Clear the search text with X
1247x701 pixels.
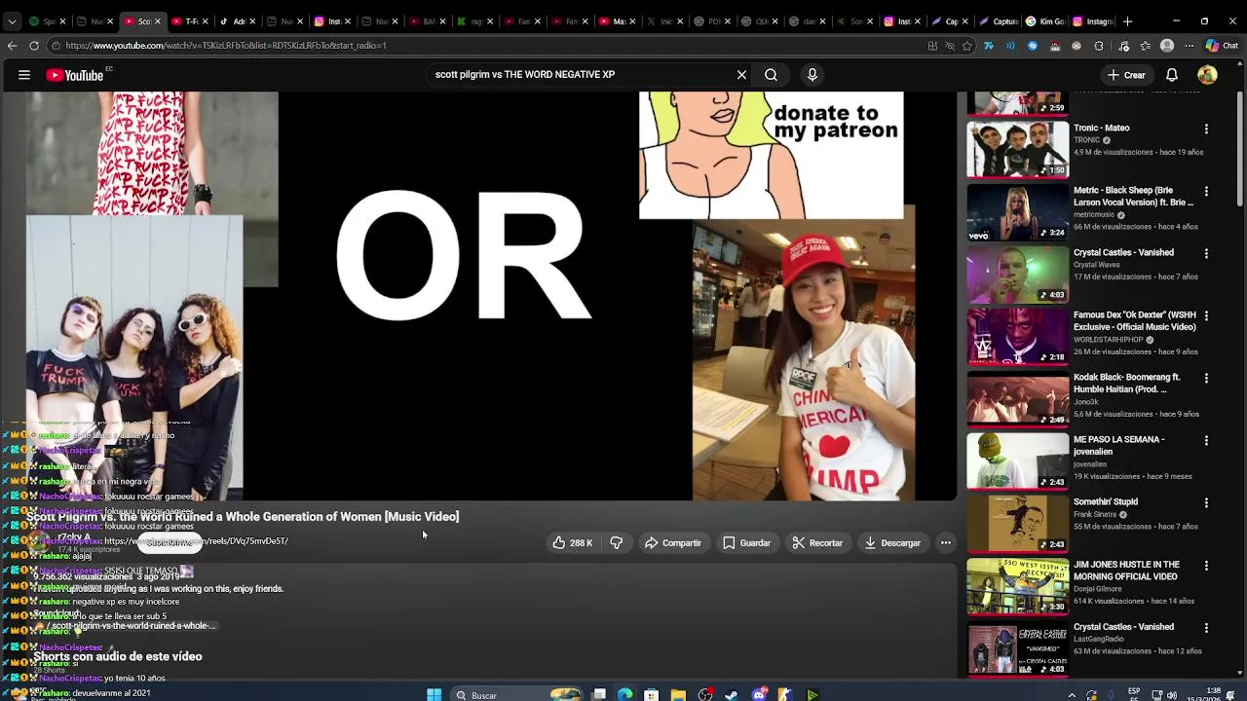(741, 75)
